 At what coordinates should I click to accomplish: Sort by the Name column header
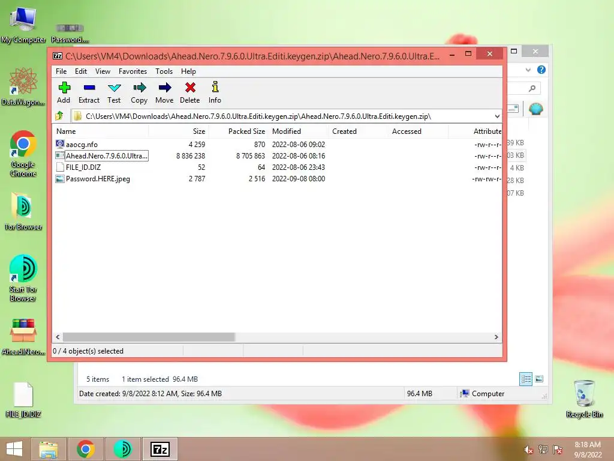pyautogui.click(x=100, y=131)
